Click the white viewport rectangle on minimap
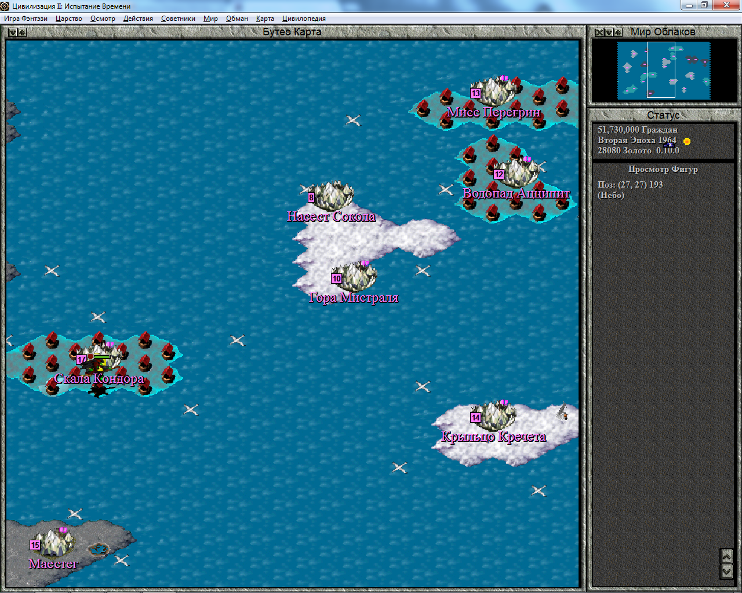This screenshot has height=593, width=742. point(661,69)
